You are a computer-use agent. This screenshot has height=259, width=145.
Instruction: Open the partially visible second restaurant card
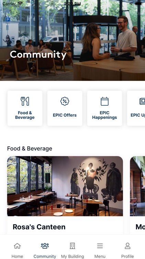click(137, 195)
